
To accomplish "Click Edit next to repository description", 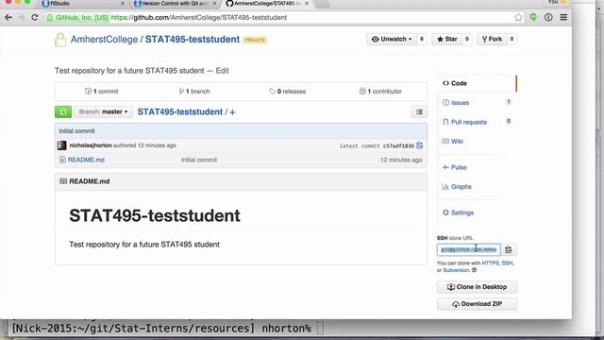I will (223, 71).
